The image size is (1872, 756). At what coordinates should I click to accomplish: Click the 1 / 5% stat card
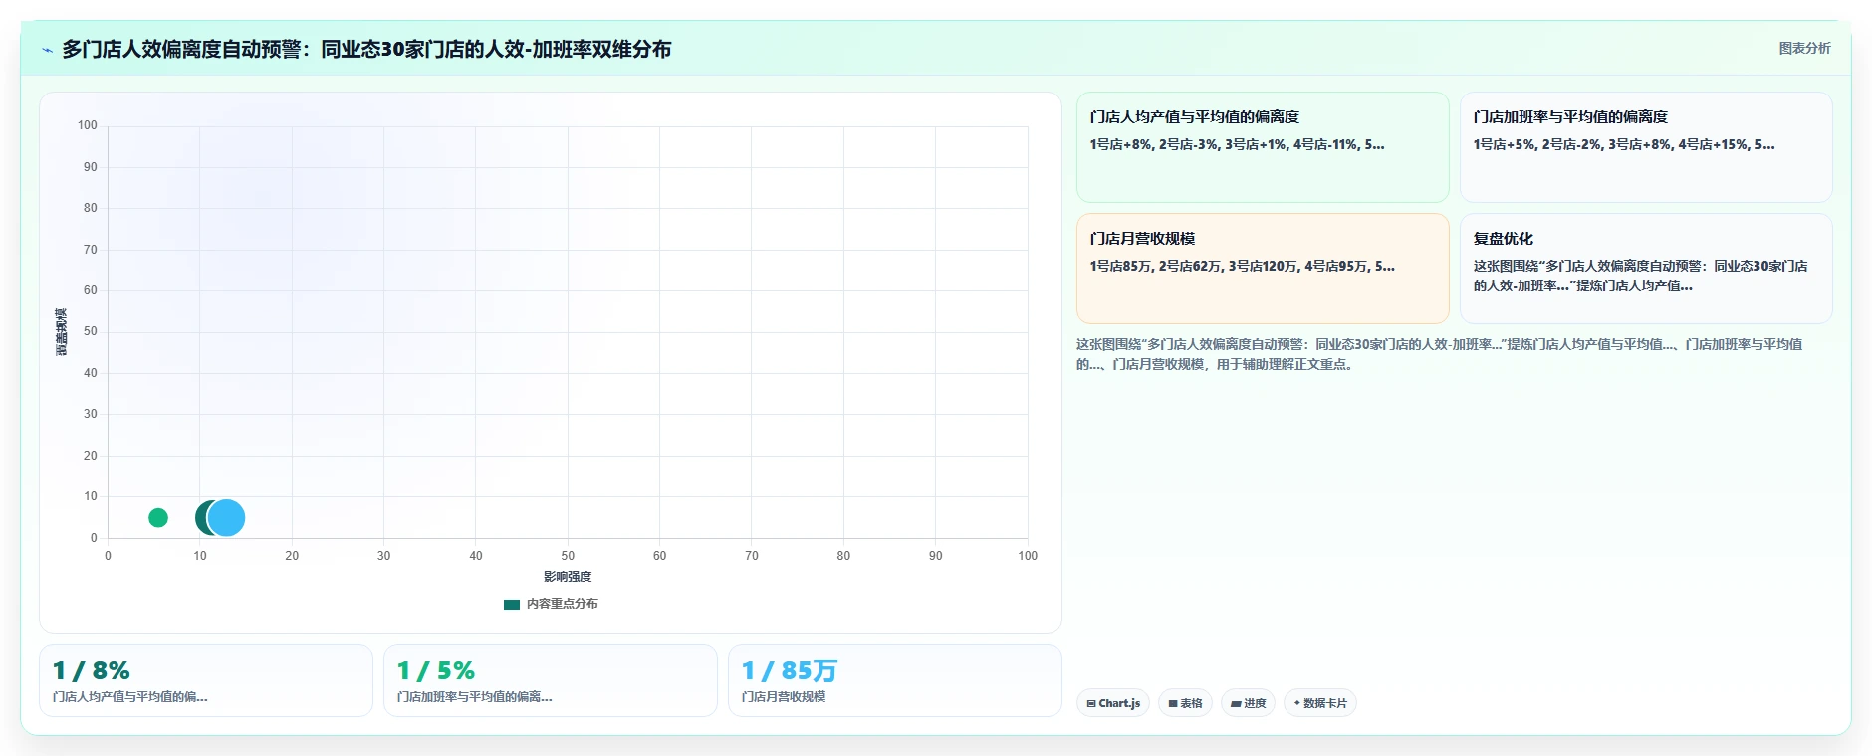point(551,680)
